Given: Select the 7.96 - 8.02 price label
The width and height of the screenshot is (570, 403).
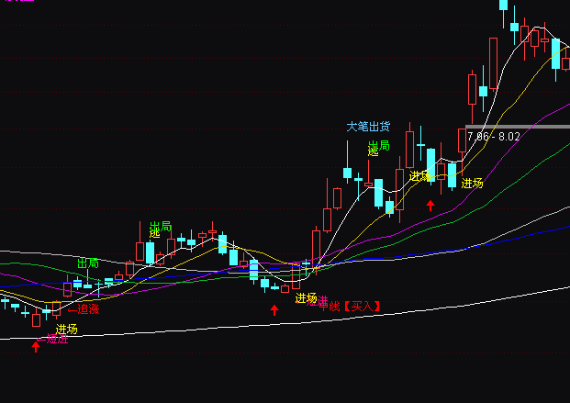Looking at the screenshot, I should click(493, 137).
